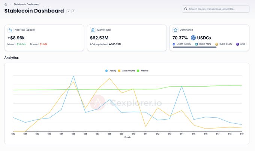Click the epoch 640 axis label
The image size is (255, 151).
point(133,134)
